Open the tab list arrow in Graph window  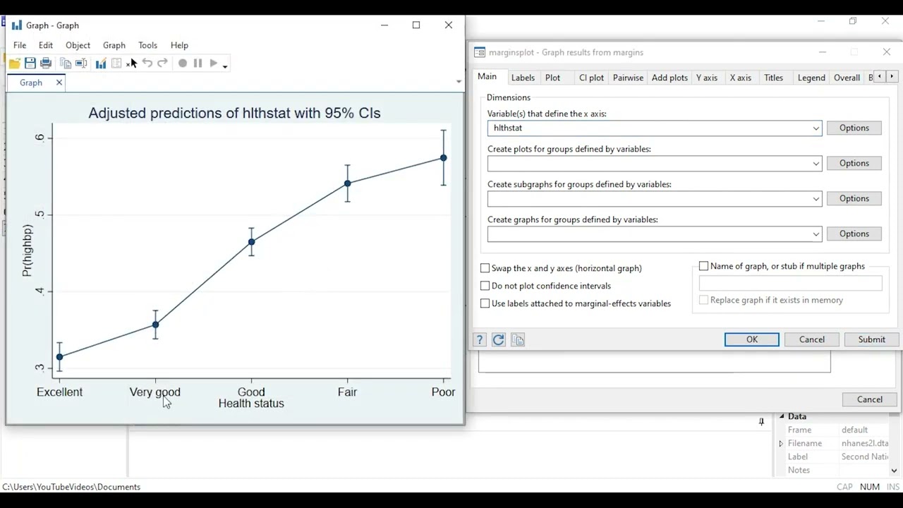[x=459, y=82]
